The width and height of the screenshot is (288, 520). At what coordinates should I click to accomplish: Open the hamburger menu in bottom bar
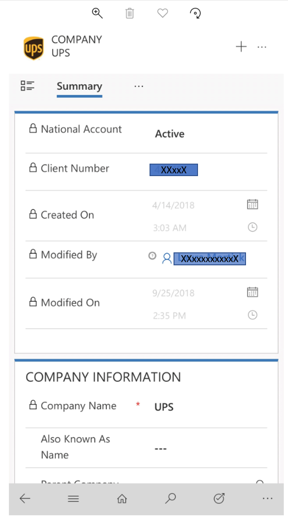click(73, 498)
